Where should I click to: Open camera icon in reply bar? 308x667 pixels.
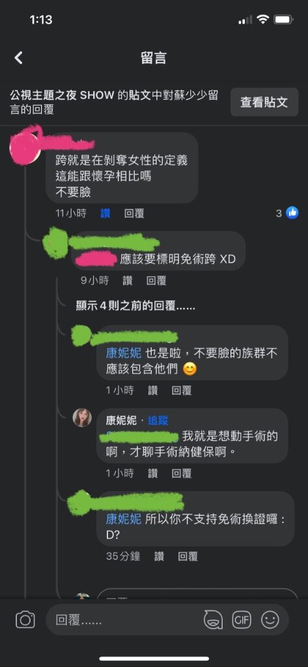[25, 620]
